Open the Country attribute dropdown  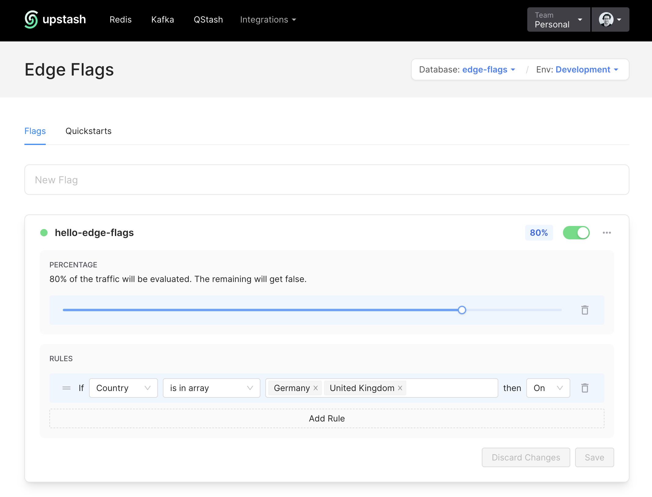pyautogui.click(x=123, y=388)
